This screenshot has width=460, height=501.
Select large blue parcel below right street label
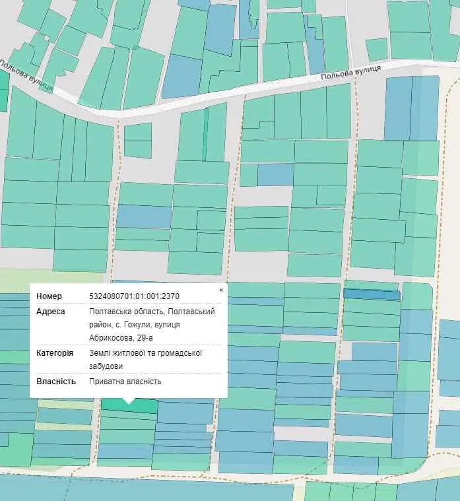click(411, 107)
